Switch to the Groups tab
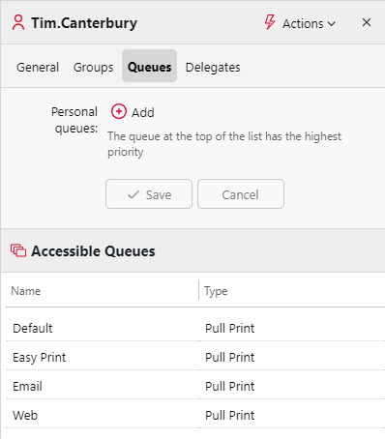 point(93,67)
